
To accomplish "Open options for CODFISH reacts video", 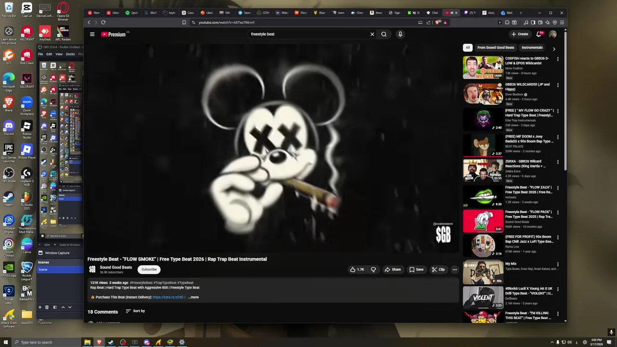I will pos(558,59).
